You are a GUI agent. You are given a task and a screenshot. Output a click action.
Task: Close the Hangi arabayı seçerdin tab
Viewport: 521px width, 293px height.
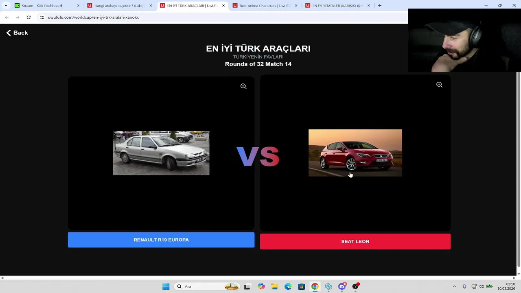[x=151, y=6]
